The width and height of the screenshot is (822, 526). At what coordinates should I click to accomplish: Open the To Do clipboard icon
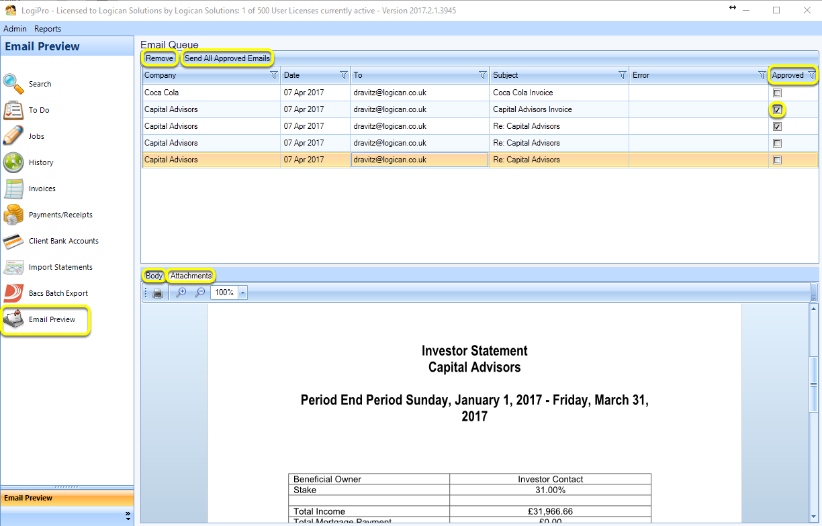(13, 110)
